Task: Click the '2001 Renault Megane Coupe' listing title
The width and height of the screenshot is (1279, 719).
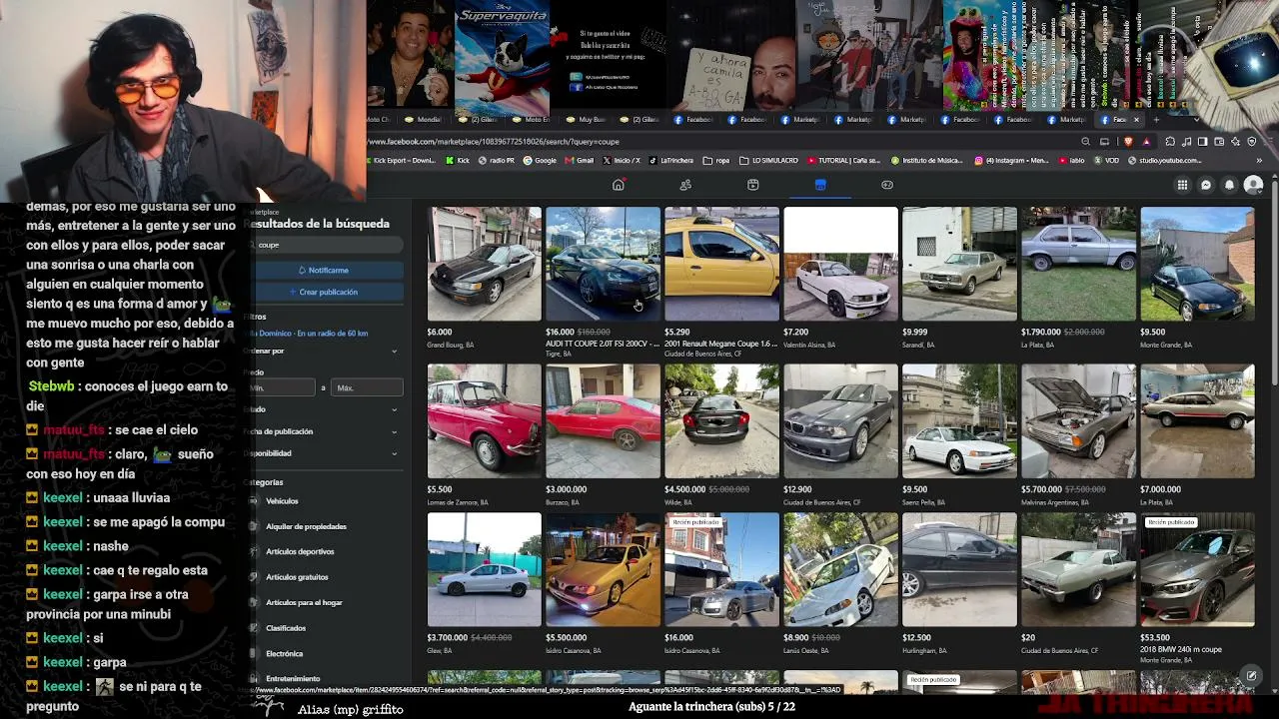Action: pos(720,344)
